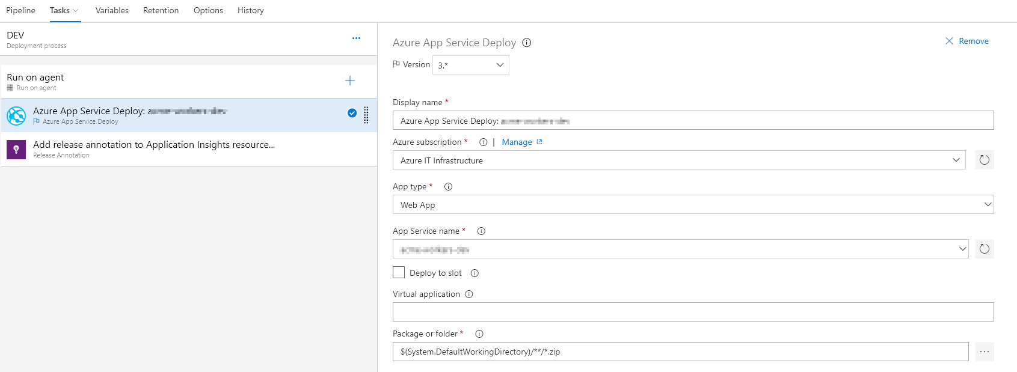Screen dimensions: 1017x372
Task: Click the Remove link
Action: coord(974,41)
